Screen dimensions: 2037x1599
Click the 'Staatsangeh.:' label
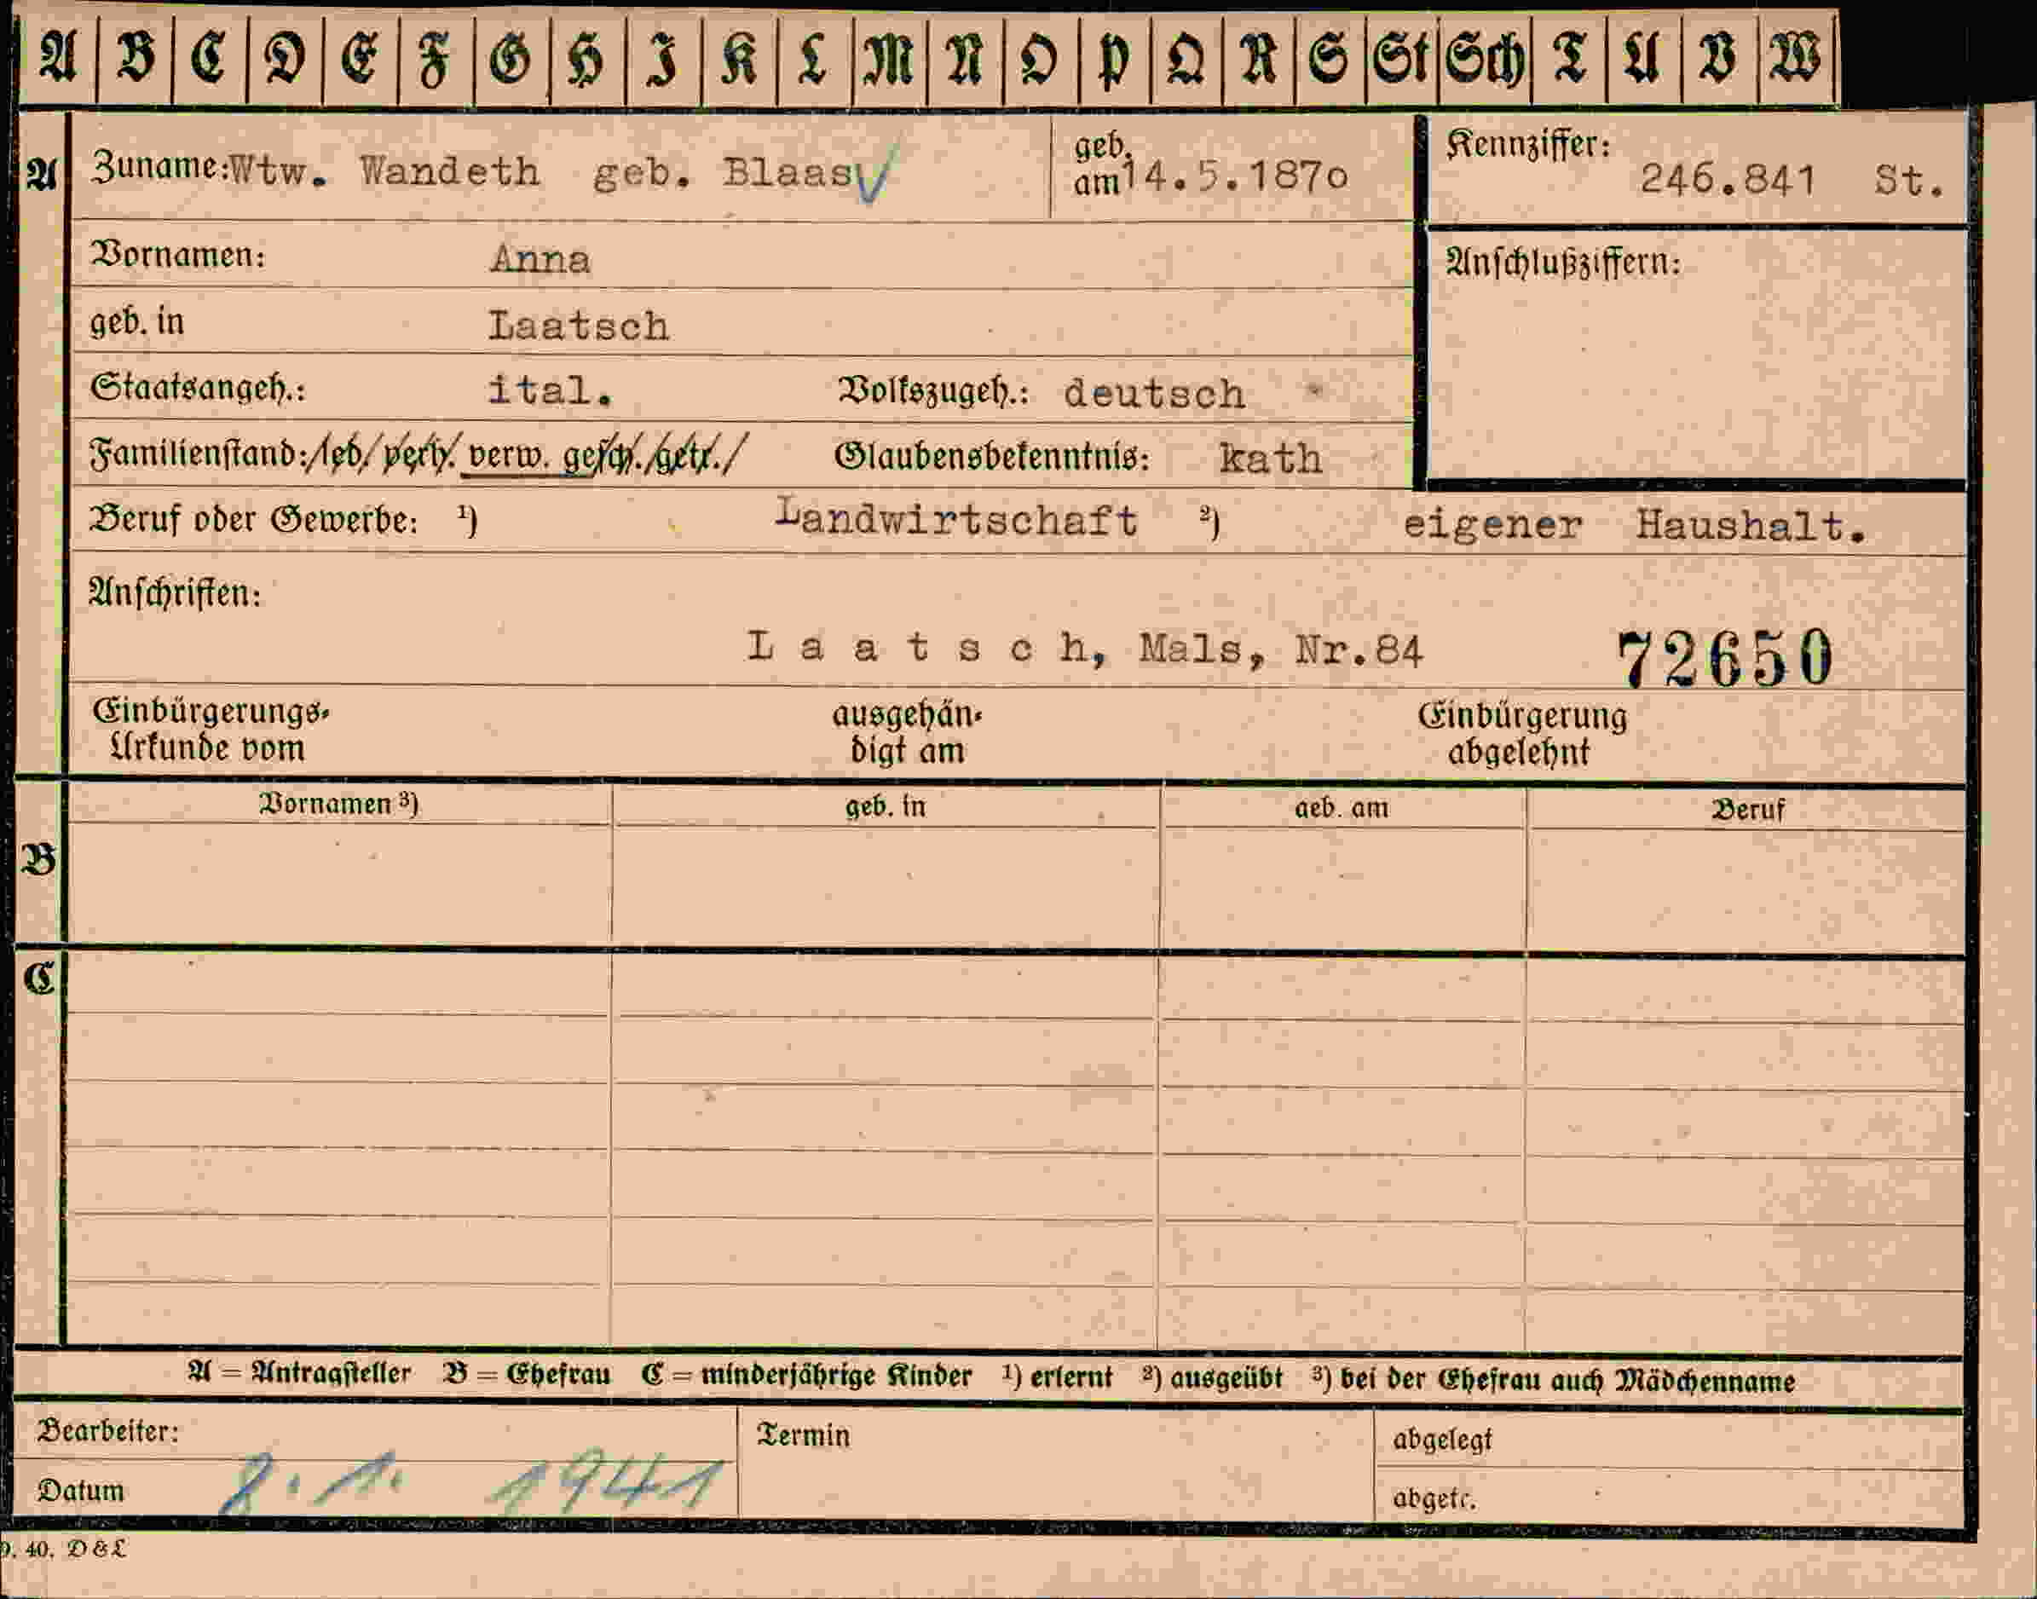[199, 388]
